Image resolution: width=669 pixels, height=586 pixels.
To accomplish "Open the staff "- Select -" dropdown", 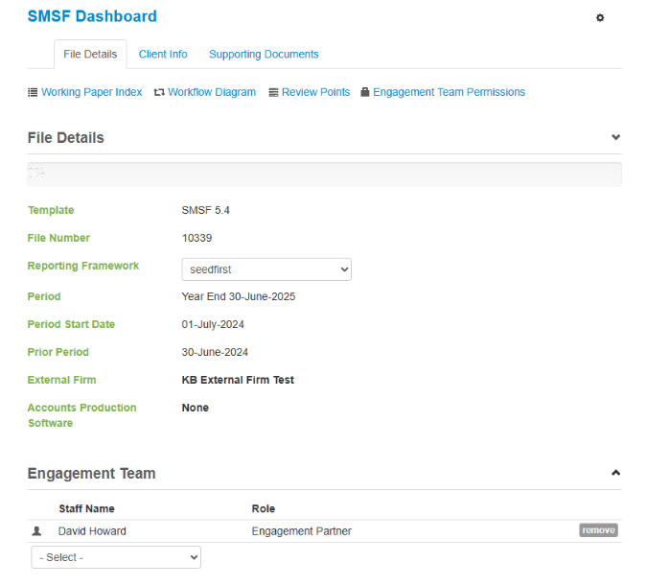I will point(116,557).
